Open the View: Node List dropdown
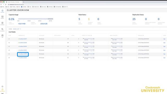167x94 pixels. coord(15,29)
